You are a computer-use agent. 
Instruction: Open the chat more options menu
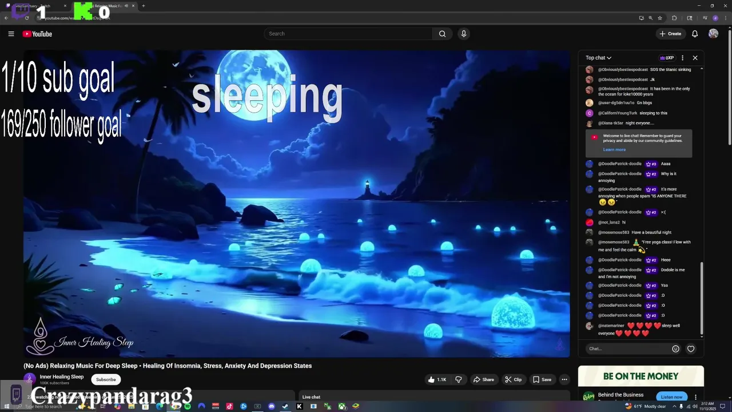(x=682, y=58)
